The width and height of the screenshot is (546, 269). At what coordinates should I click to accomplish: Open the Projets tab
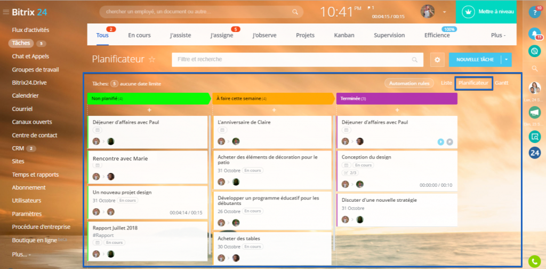(305, 35)
